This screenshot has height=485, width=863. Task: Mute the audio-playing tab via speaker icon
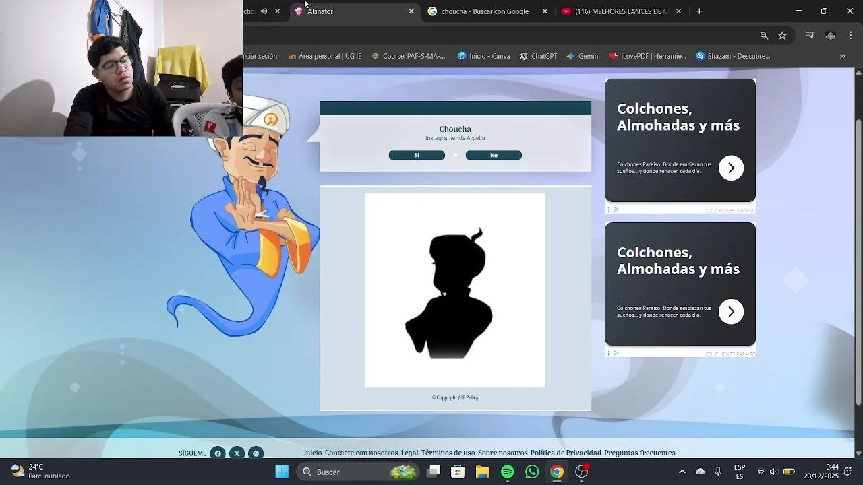click(x=264, y=11)
